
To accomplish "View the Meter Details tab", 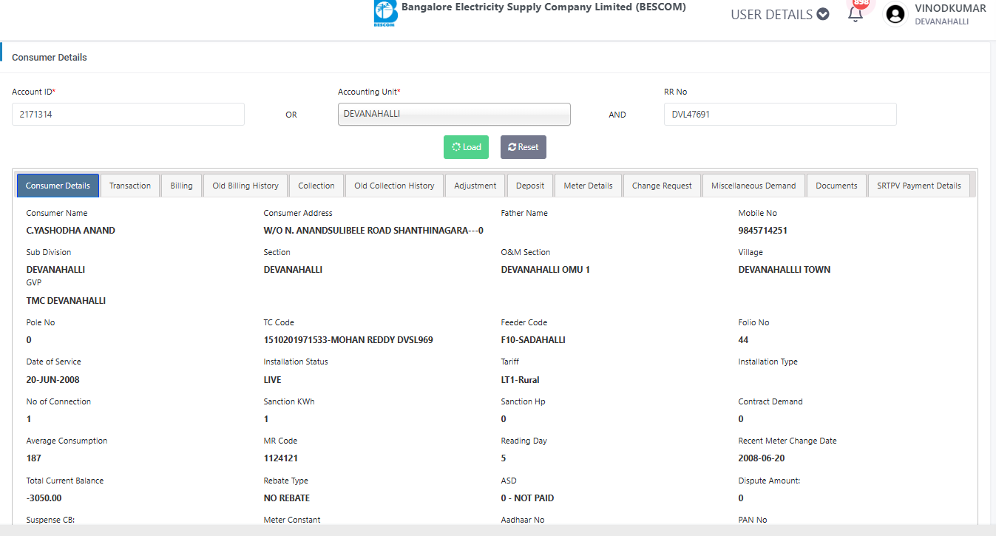I will click(x=588, y=186).
